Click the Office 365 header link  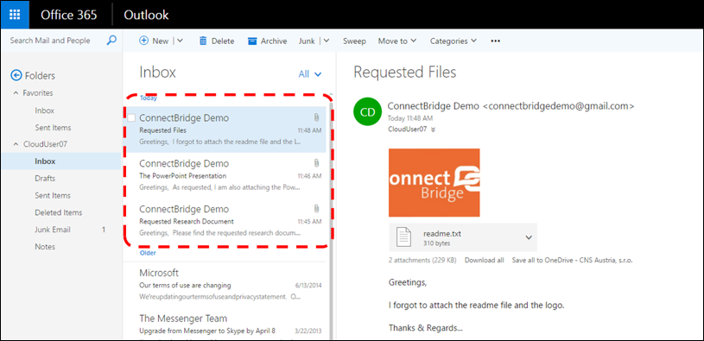tap(69, 15)
